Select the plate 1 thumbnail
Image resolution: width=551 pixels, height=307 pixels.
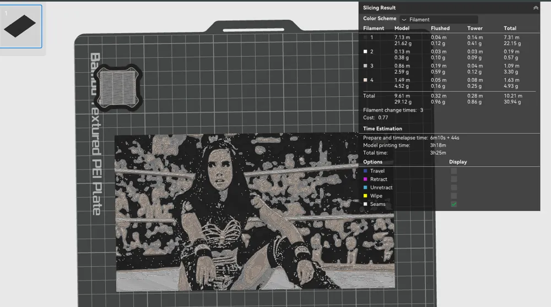21,26
